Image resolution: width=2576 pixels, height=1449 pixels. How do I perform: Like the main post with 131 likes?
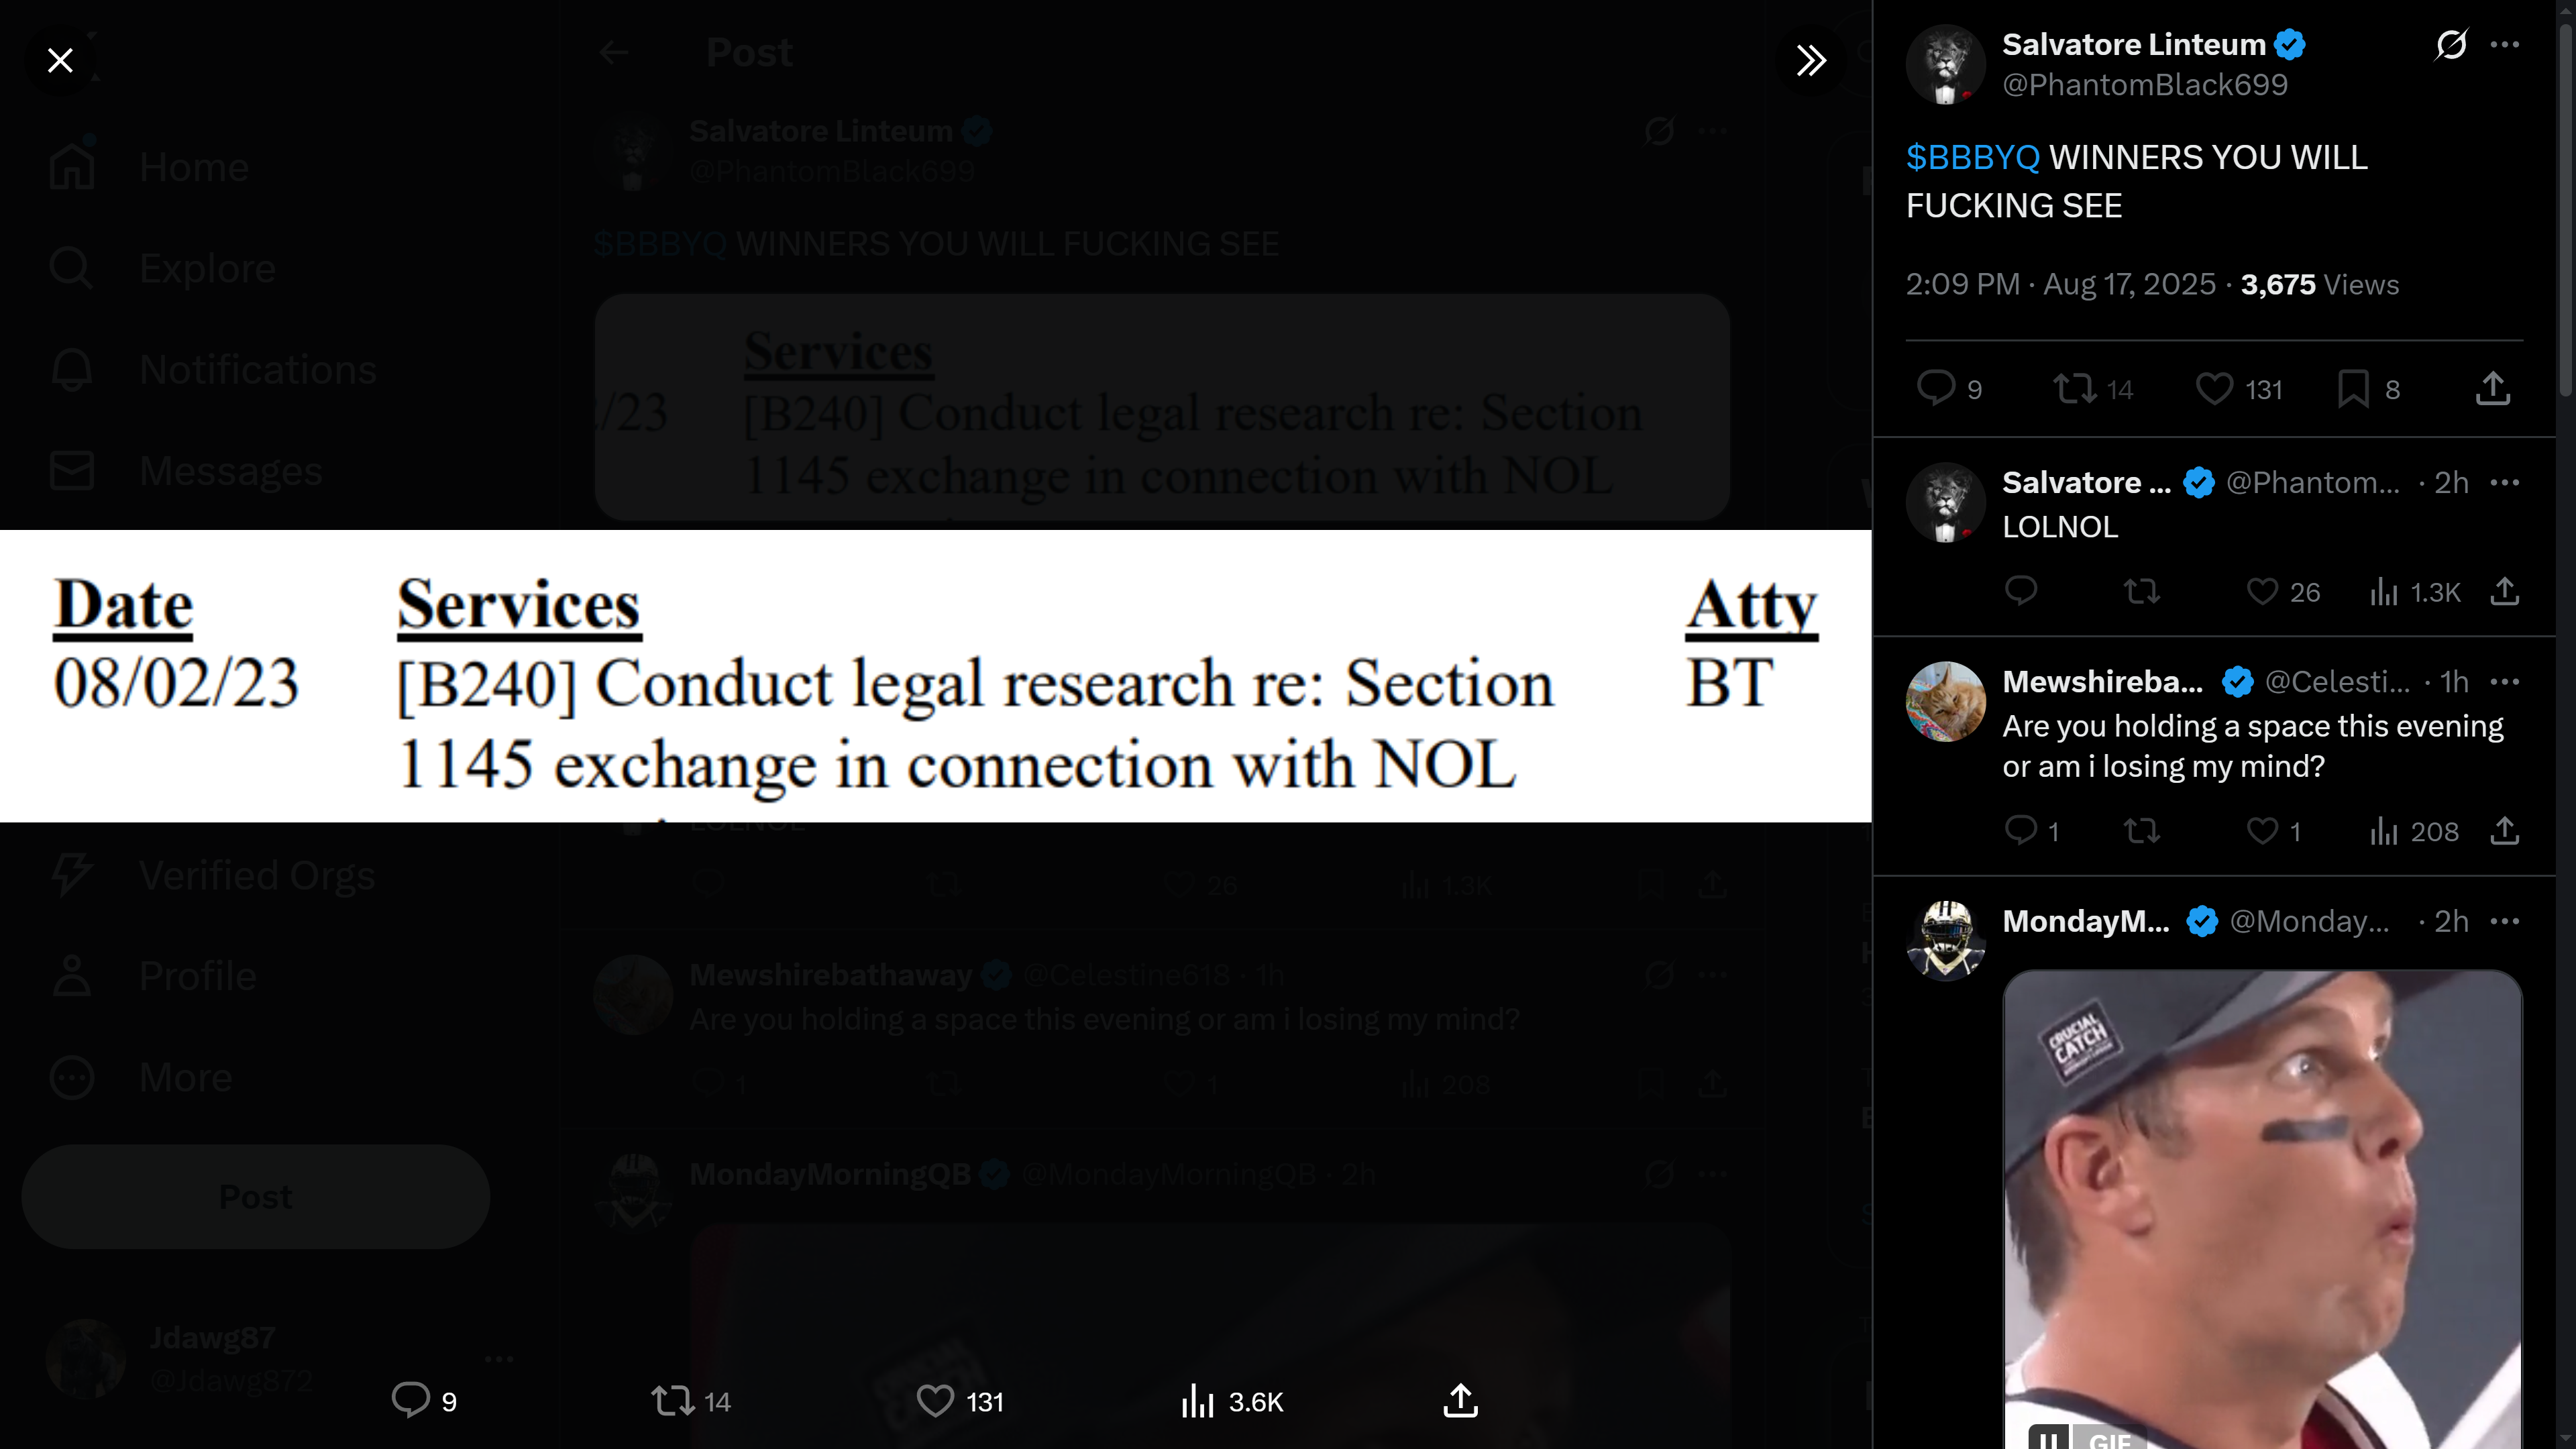tap(2238, 388)
